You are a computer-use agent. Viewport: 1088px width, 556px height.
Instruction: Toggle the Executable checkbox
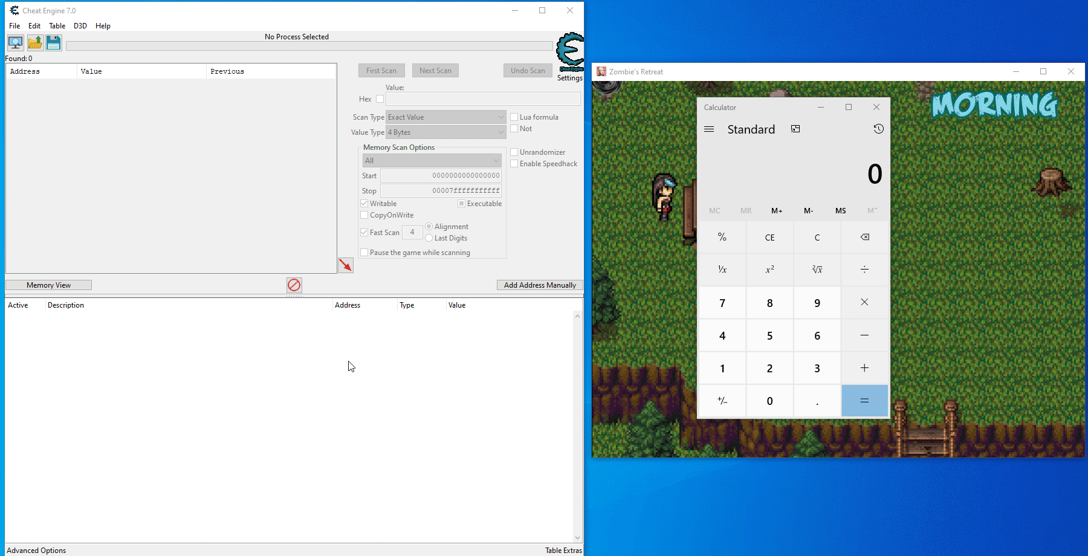coord(462,204)
